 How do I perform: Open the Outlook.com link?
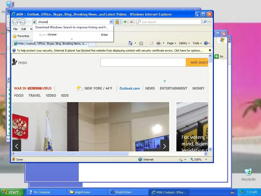click(x=130, y=89)
